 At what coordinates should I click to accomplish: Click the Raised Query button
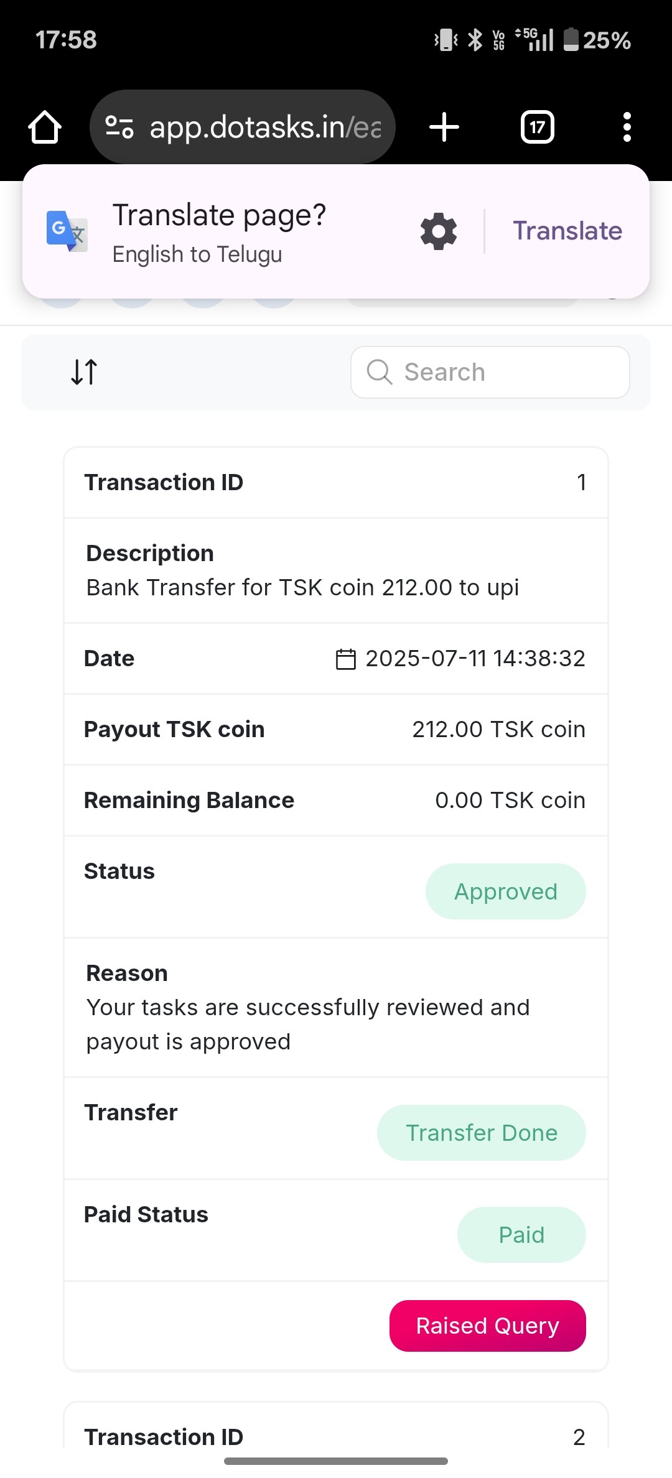[x=487, y=1326]
